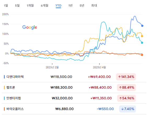Screen dimensions: 151x117
Task: Click the 펩트론 stock name
Action: [x=11, y=87]
